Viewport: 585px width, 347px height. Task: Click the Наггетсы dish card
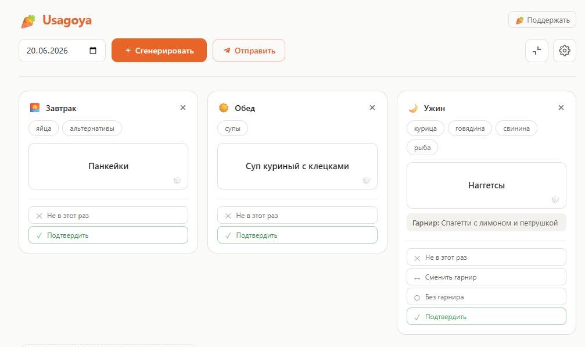[486, 185]
